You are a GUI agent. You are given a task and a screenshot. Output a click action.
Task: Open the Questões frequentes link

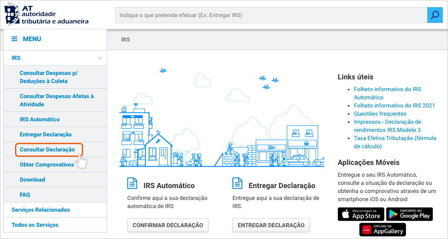(x=380, y=114)
